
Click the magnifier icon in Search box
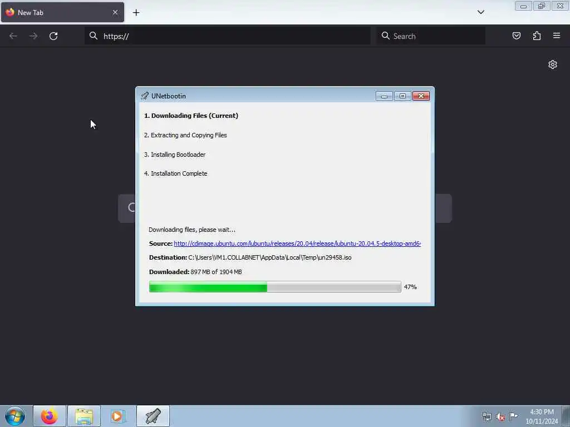pyautogui.click(x=385, y=36)
